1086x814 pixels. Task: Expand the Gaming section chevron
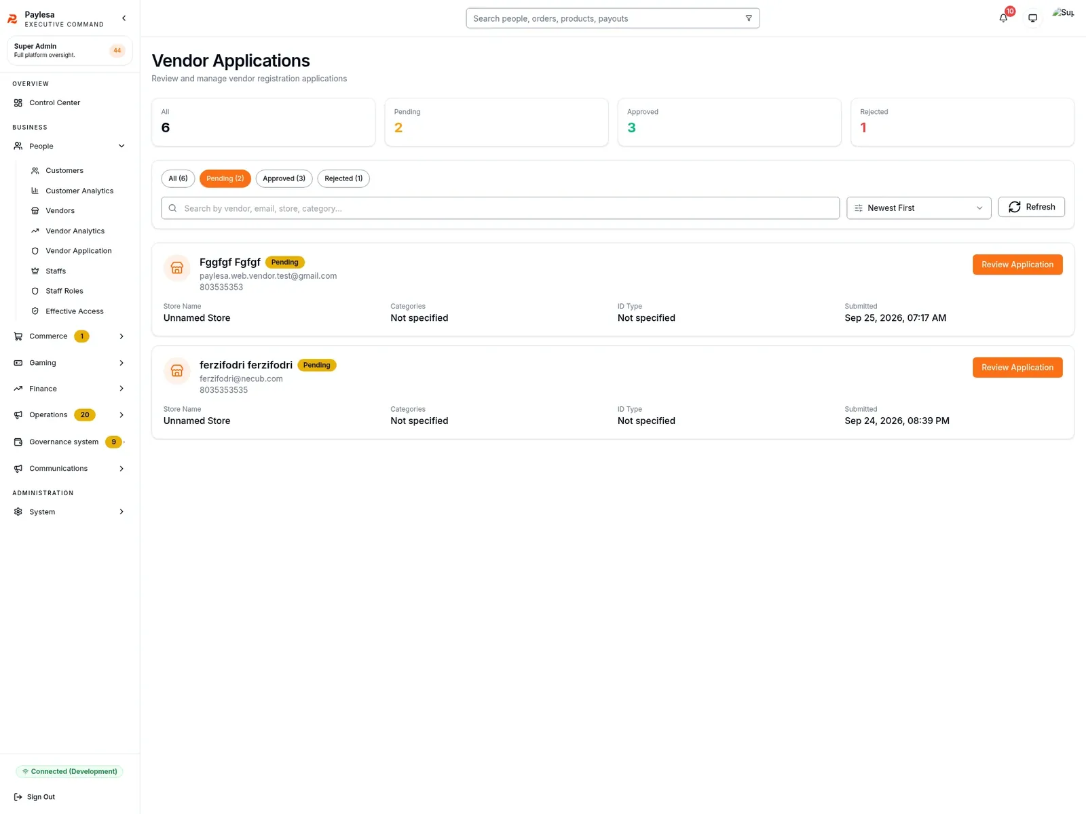[x=121, y=363]
